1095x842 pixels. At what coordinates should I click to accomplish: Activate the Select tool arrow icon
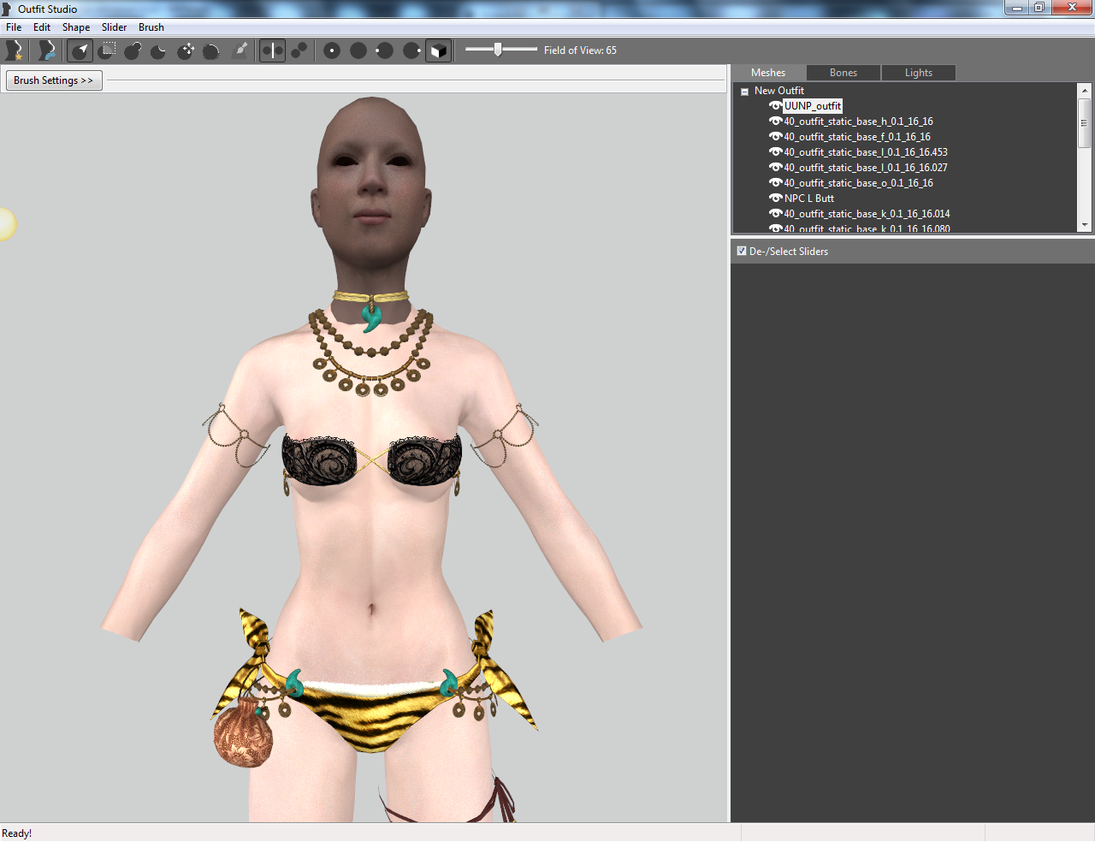pos(80,50)
